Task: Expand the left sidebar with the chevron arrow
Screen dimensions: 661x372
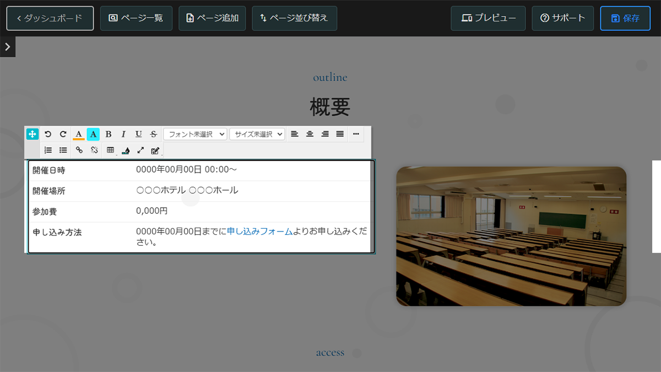Action: tap(7, 46)
